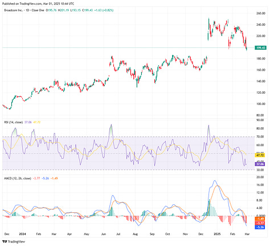270x246 pixels.
Task: Click the 16.00 label on MACD axis
Action: [x=260, y=185]
